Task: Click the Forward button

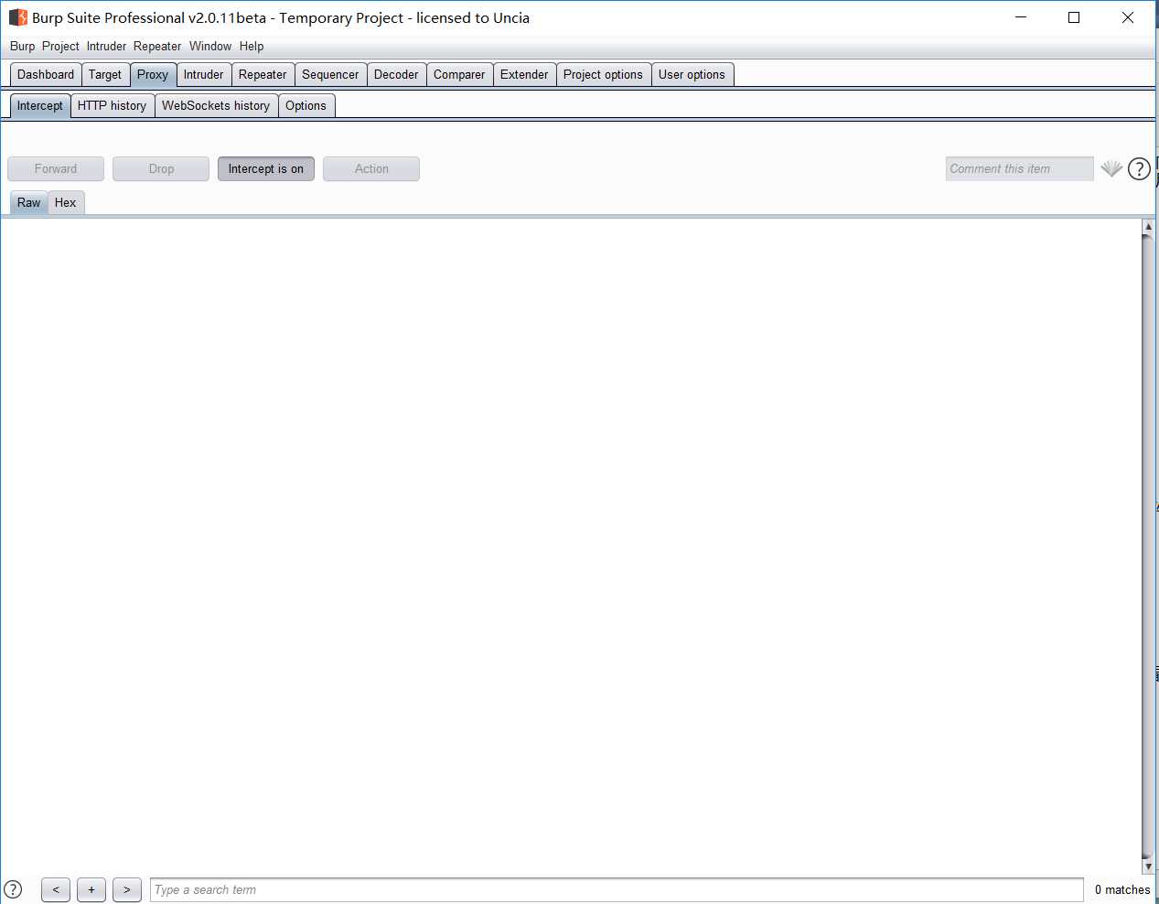Action: [56, 168]
